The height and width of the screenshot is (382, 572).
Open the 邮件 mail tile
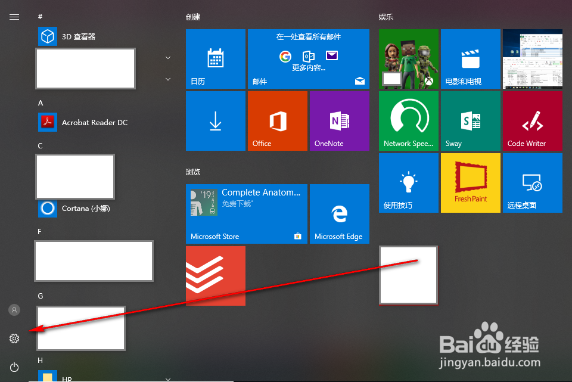pyautogui.click(x=309, y=59)
